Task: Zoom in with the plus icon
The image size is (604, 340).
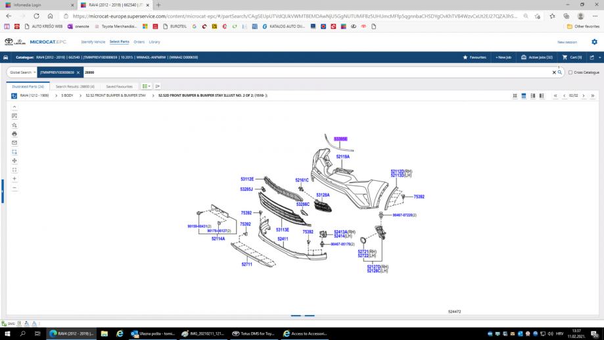Action: point(14,178)
